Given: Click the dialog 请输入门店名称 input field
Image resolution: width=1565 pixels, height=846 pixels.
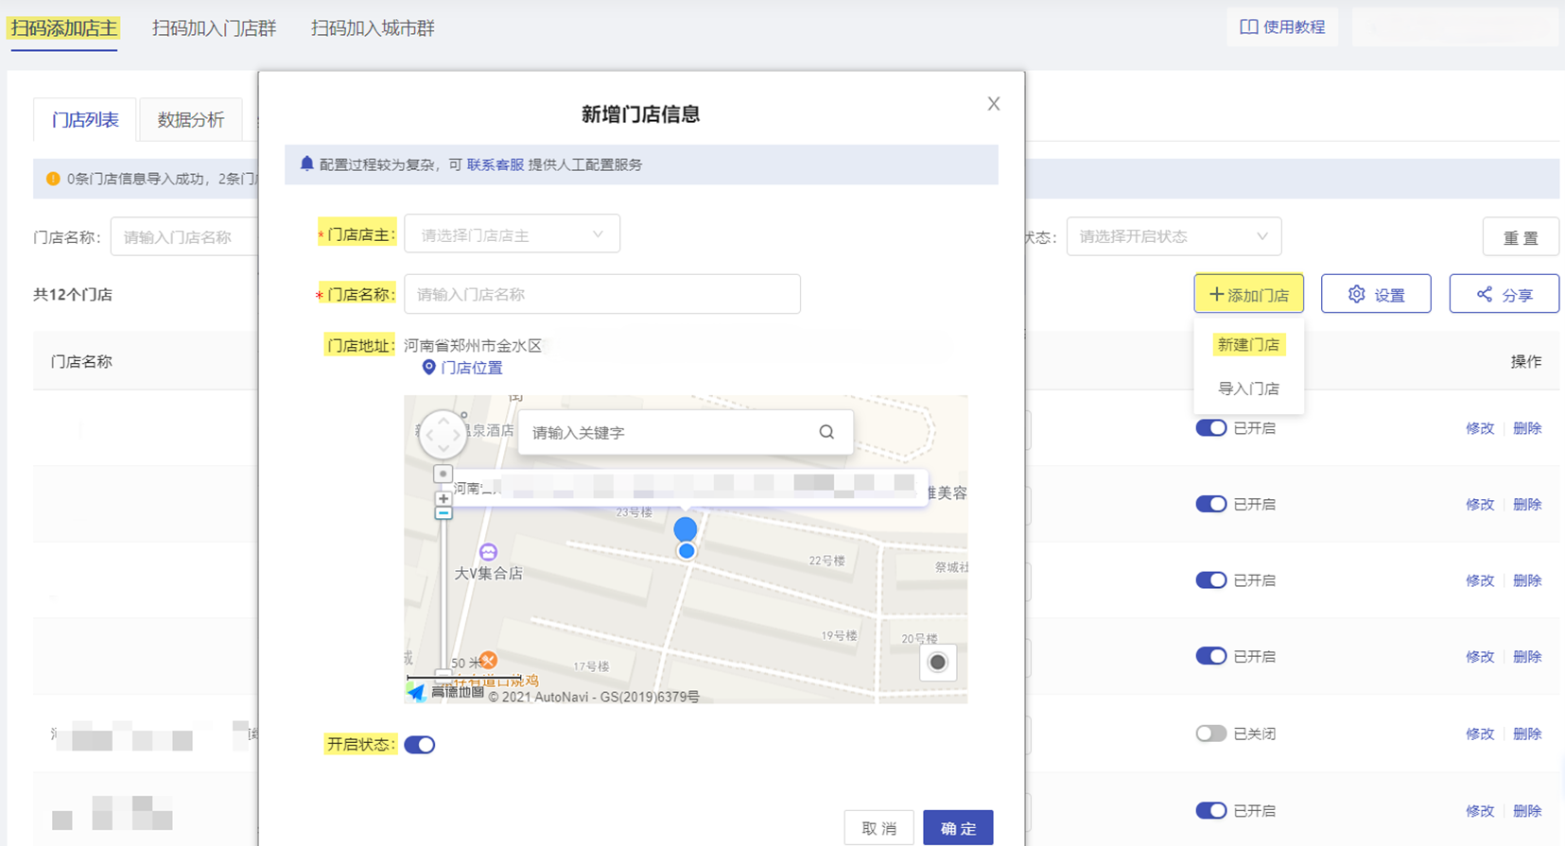Looking at the screenshot, I should click(602, 294).
